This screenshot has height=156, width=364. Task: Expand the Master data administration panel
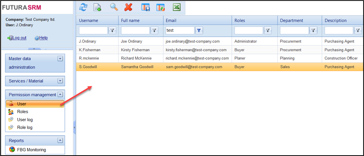click(x=60, y=58)
